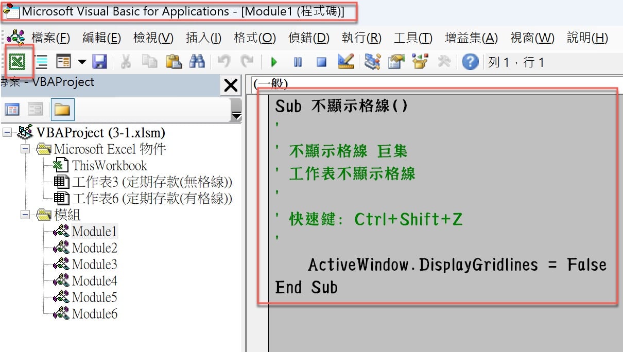Click the Break pause icon
The width and height of the screenshot is (623, 352).
tap(298, 62)
